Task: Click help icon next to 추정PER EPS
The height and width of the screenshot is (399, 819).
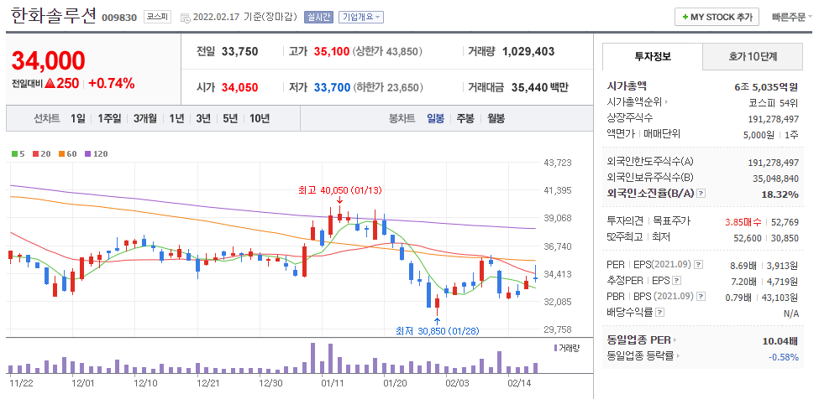Action: click(677, 281)
